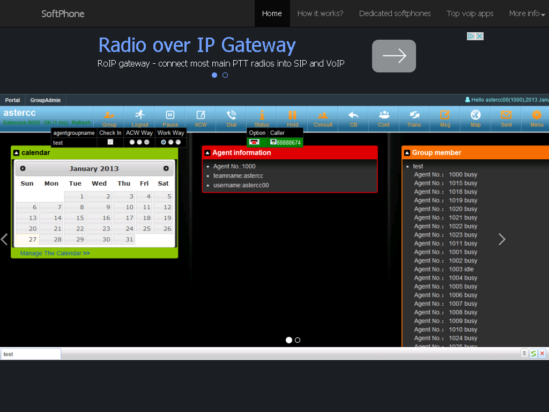
Task: Collapse the Agent information panel
Action: (x=207, y=153)
